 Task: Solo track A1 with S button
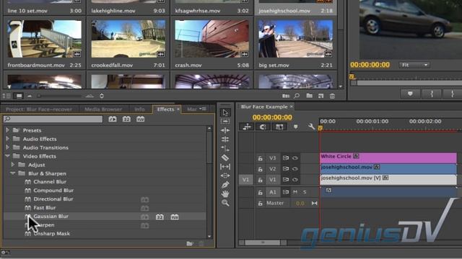click(305, 192)
